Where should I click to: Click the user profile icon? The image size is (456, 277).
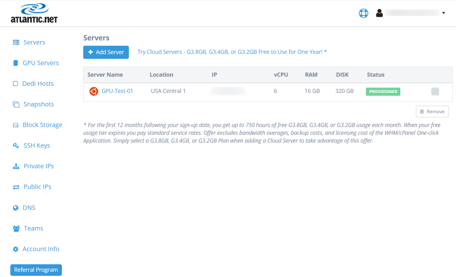coord(379,13)
